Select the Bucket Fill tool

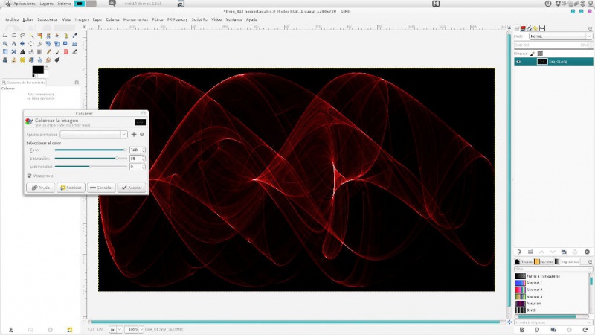(31, 51)
